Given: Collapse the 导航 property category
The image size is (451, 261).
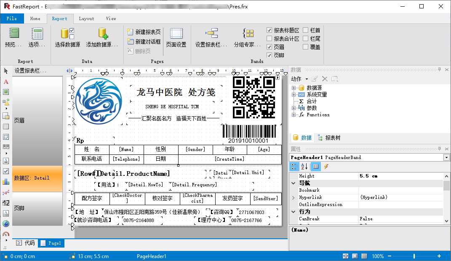Looking at the screenshot, I should click(294, 183).
